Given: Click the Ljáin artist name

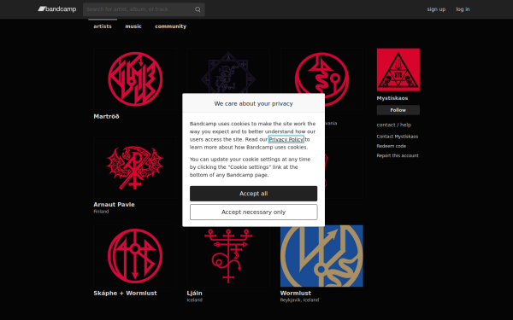Looking at the screenshot, I should [x=194, y=293].
